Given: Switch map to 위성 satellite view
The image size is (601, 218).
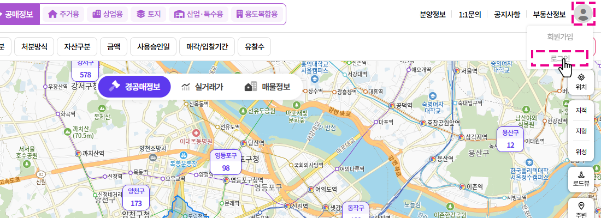Looking at the screenshot, I should tap(581, 152).
